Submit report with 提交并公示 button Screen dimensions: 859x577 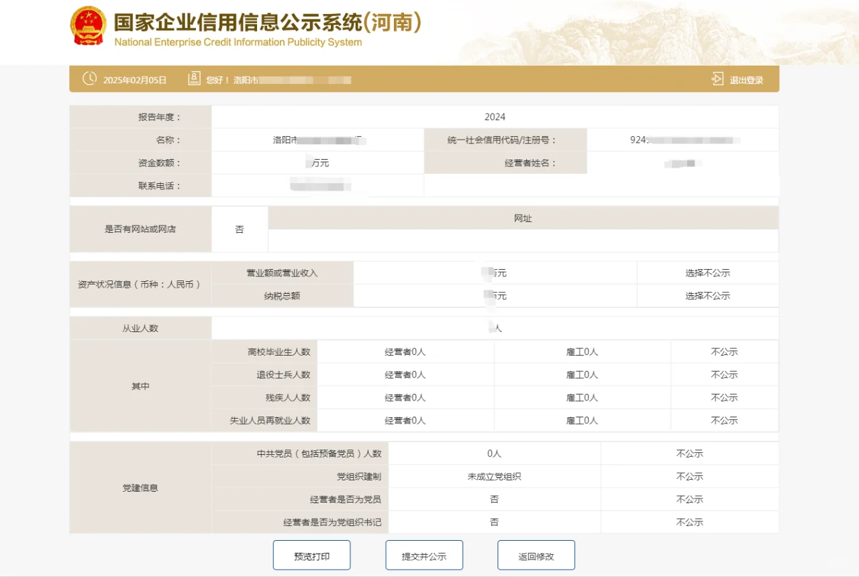(x=424, y=556)
